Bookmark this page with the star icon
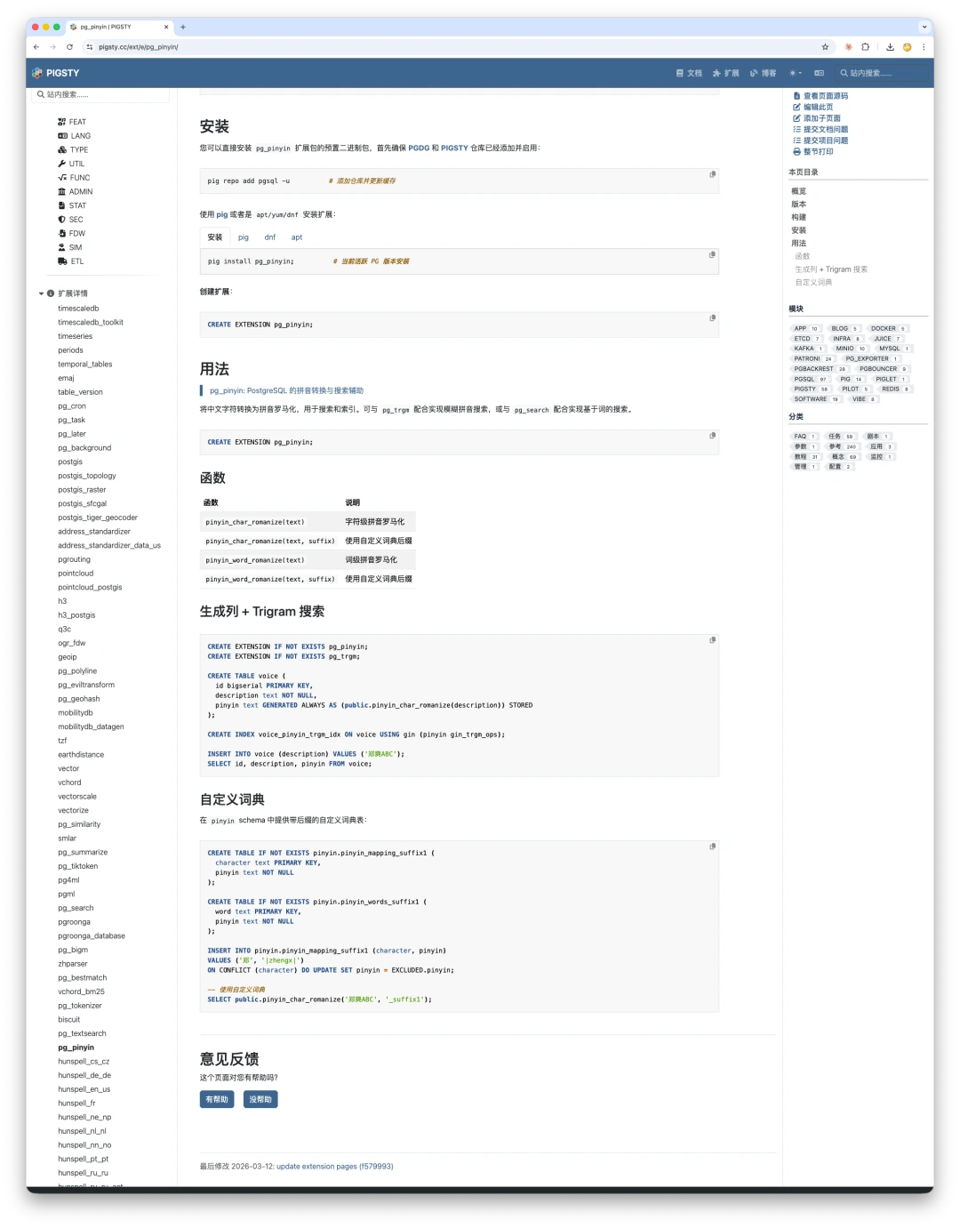Viewport: 960px width, 1228px height. pos(825,47)
